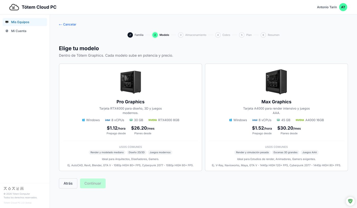The height and width of the screenshot is (208, 357).
Task: Click the Continuar button
Action: coord(93,183)
